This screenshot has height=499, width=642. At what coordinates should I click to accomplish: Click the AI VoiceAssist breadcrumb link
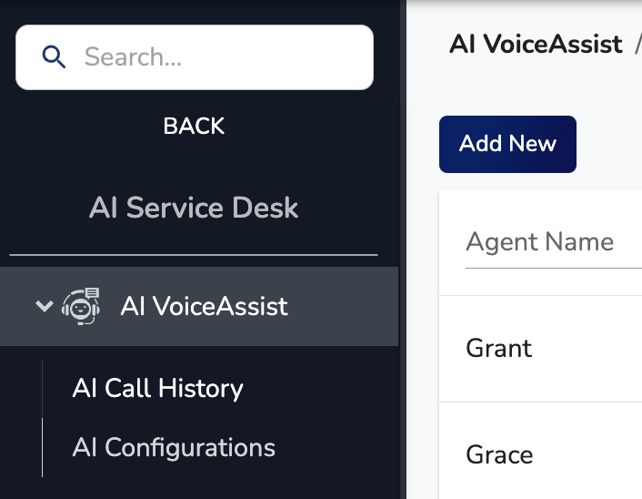pyautogui.click(x=536, y=44)
